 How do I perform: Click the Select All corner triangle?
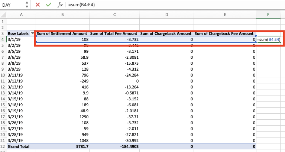point(3,15)
